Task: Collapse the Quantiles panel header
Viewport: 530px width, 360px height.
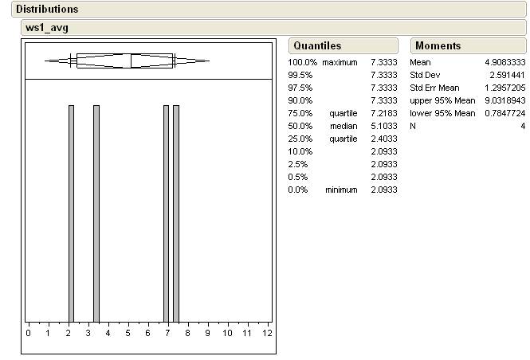Action: 317,46
